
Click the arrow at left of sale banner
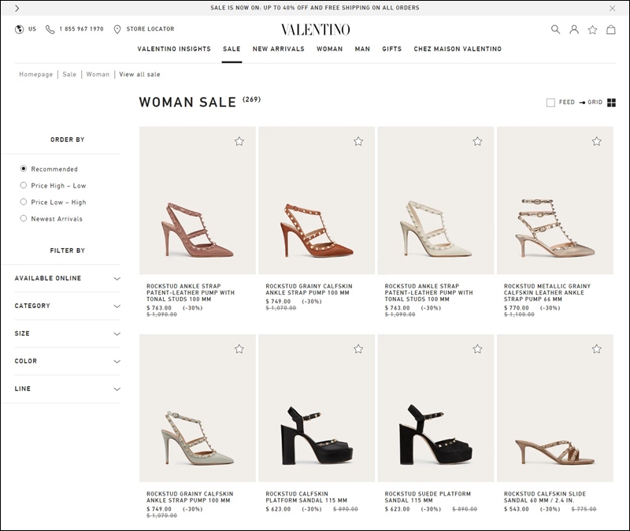pos(17,8)
